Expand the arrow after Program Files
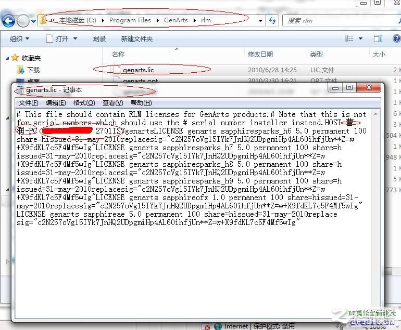This screenshot has width=401, height=330. 157,20
